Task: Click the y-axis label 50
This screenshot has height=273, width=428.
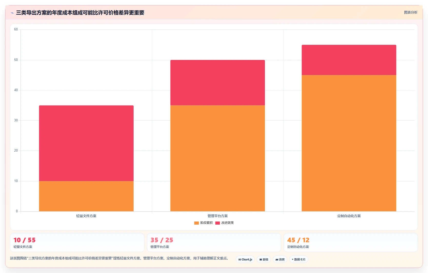Action: pyautogui.click(x=16, y=60)
